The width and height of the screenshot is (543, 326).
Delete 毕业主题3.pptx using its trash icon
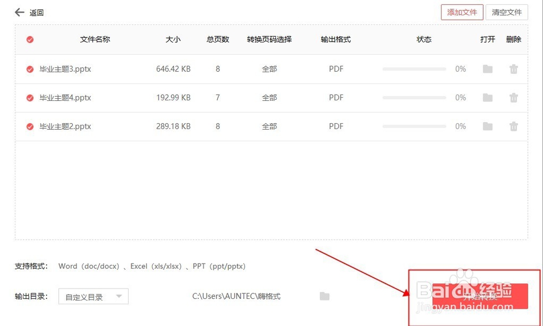coord(514,69)
